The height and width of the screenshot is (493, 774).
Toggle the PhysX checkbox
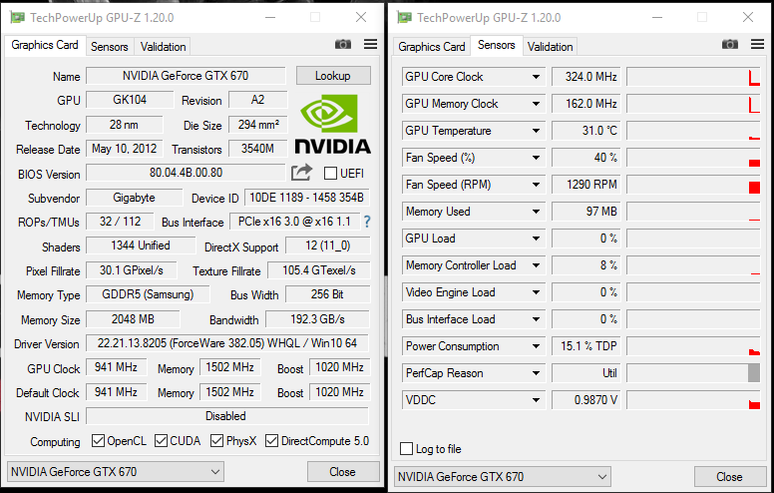point(216,441)
